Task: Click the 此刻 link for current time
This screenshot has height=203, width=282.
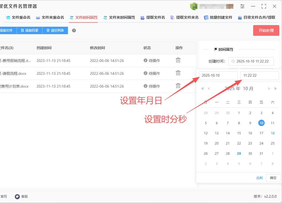Action: click(259, 178)
